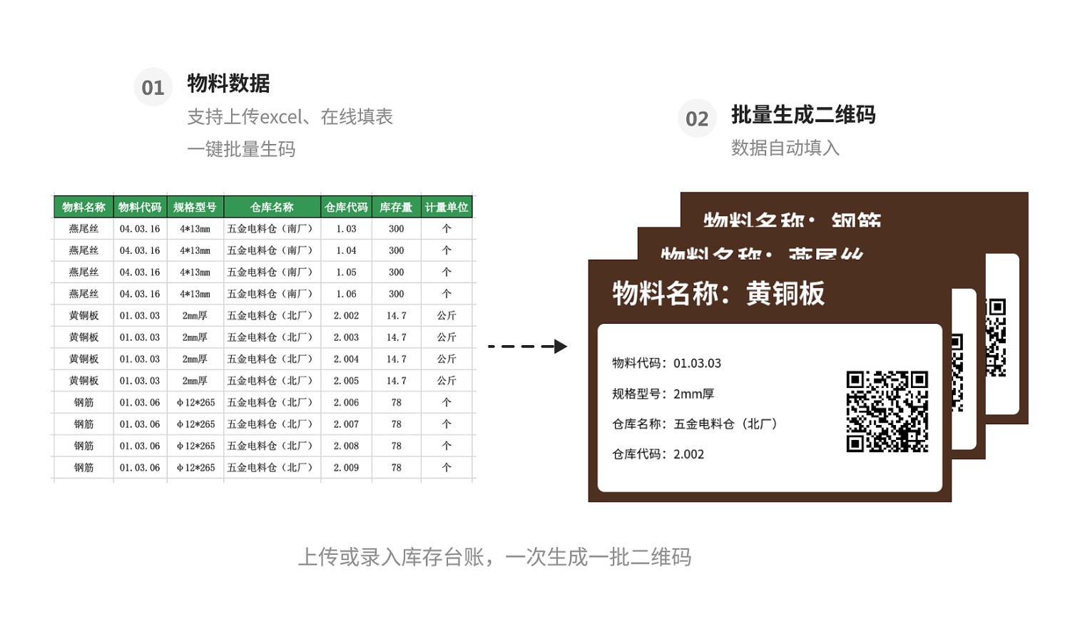Screen dimensions: 1070x619
Task: Click warehouse code cell 2.006
Action: pyautogui.click(x=346, y=402)
